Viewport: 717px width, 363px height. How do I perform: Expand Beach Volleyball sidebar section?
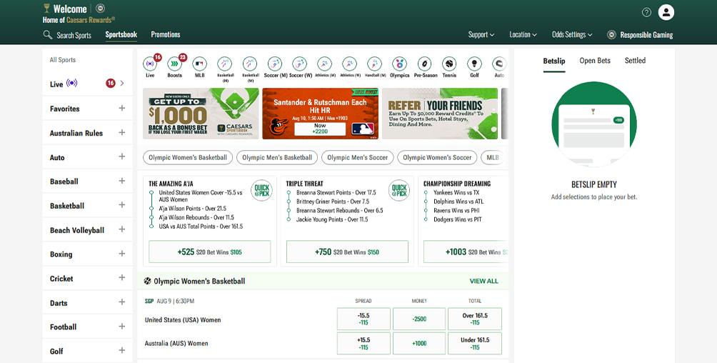tap(121, 229)
